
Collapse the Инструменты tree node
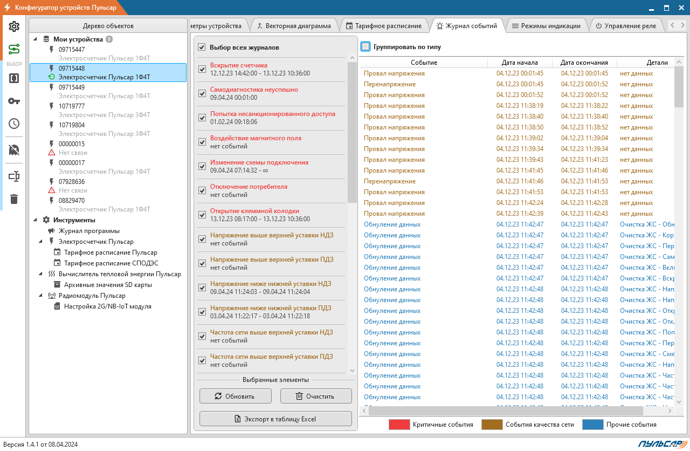coord(36,220)
